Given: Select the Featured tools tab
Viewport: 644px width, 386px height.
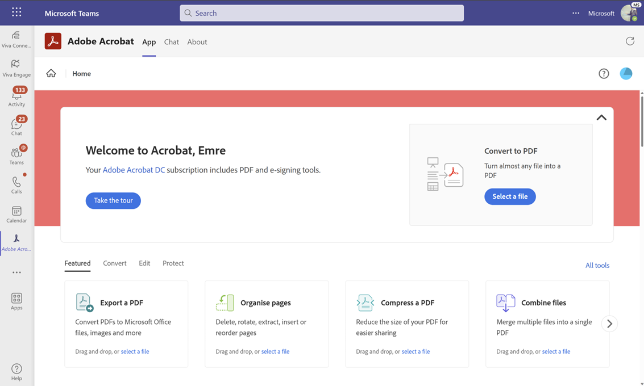Looking at the screenshot, I should click(78, 263).
